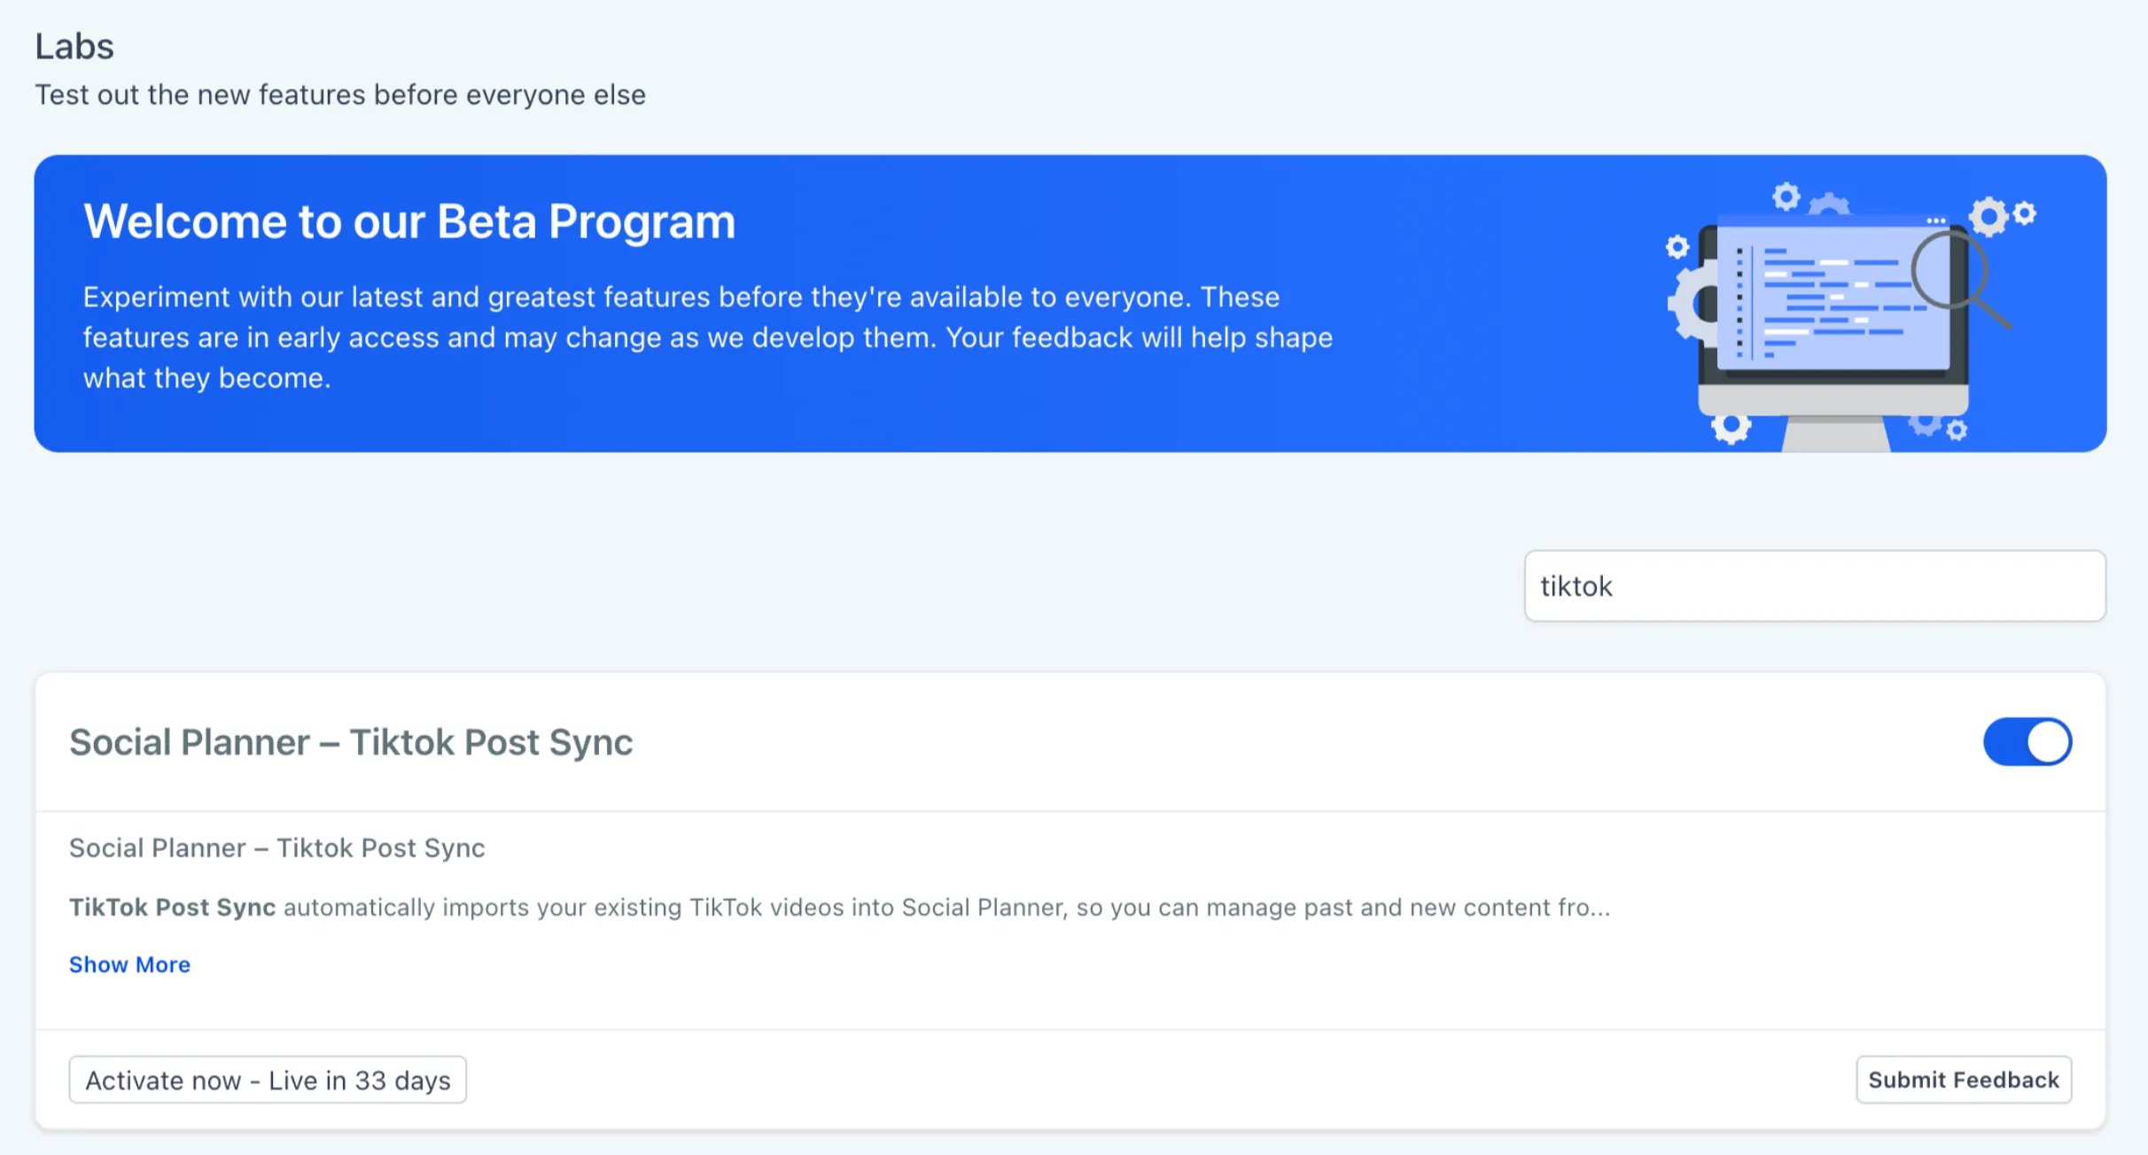Expand description with Show More link
The image size is (2148, 1155).
tap(129, 964)
